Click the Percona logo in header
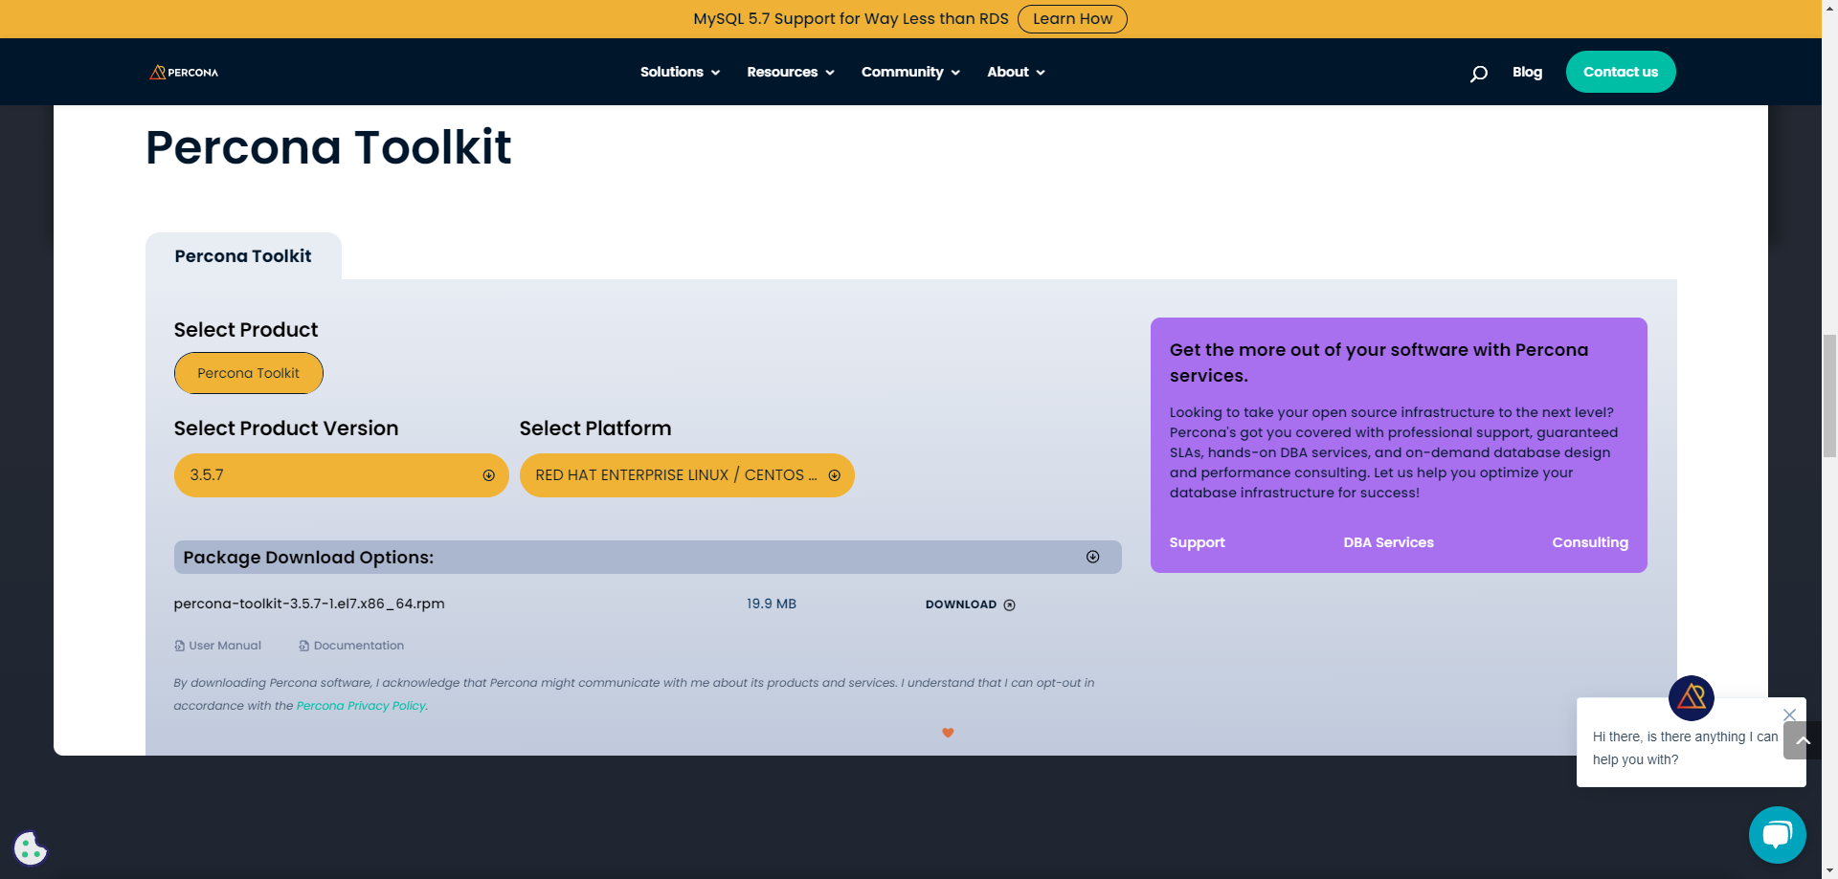The image size is (1838, 879). [184, 73]
